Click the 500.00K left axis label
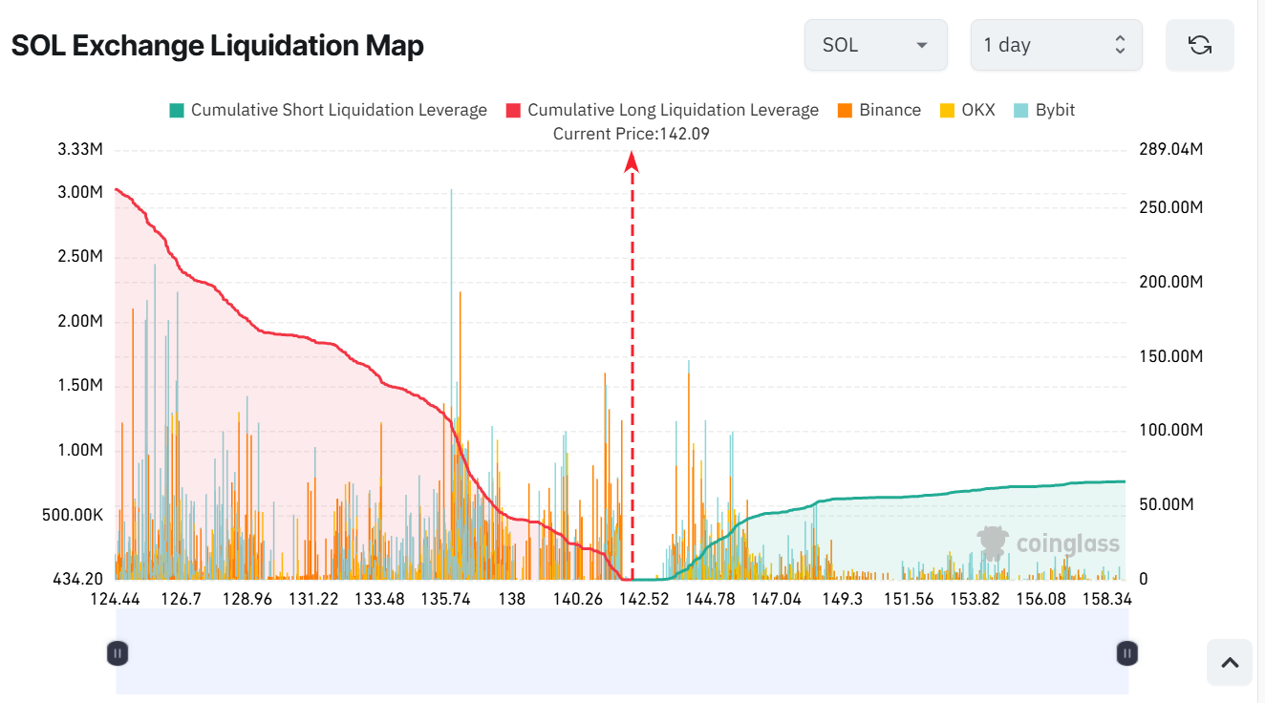The width and height of the screenshot is (1265, 703). coord(74,515)
